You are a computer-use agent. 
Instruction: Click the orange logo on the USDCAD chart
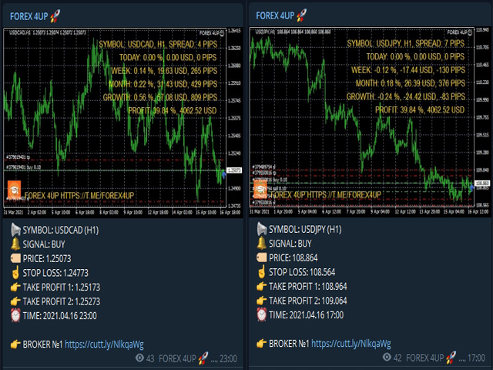pyautogui.click(x=14, y=190)
